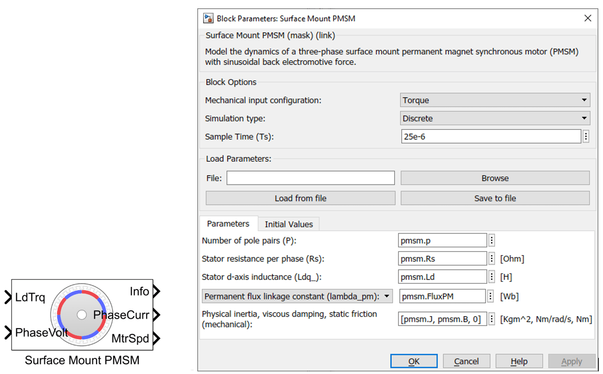Switch to the Initial Values tab
This screenshot has width=603, height=374.
click(289, 224)
